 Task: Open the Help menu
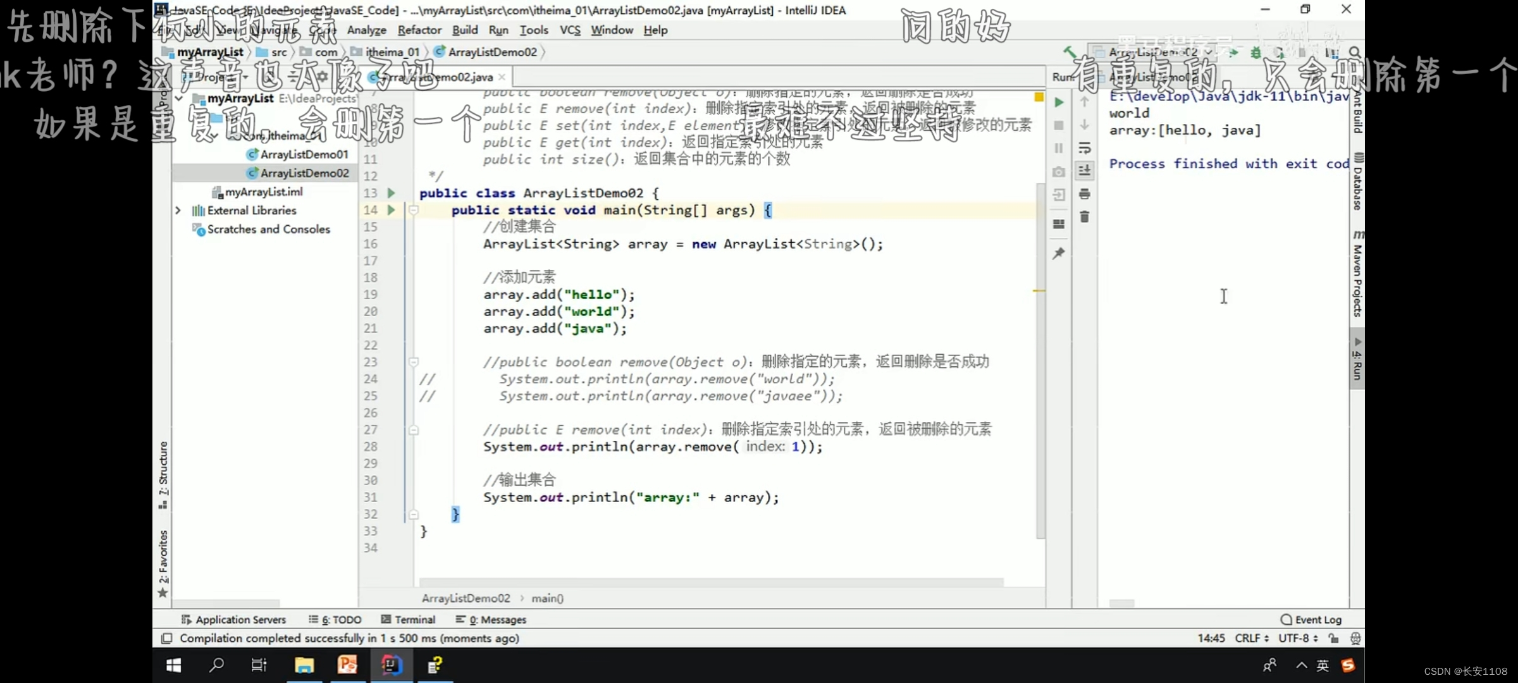655,30
